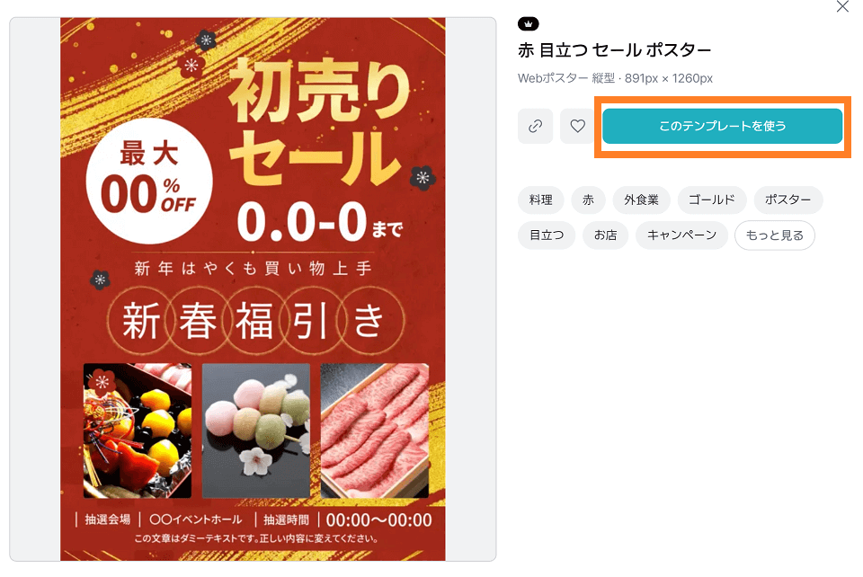863x577 pixels.
Task: Click the crown premium badge icon
Action: point(529,23)
